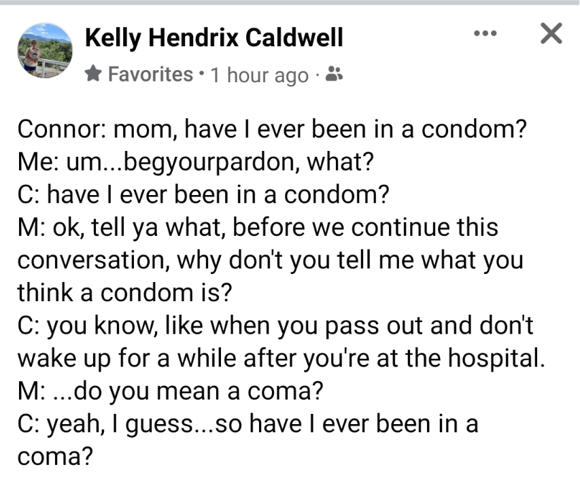Close the post with the X
580x488 pixels.
(550, 33)
